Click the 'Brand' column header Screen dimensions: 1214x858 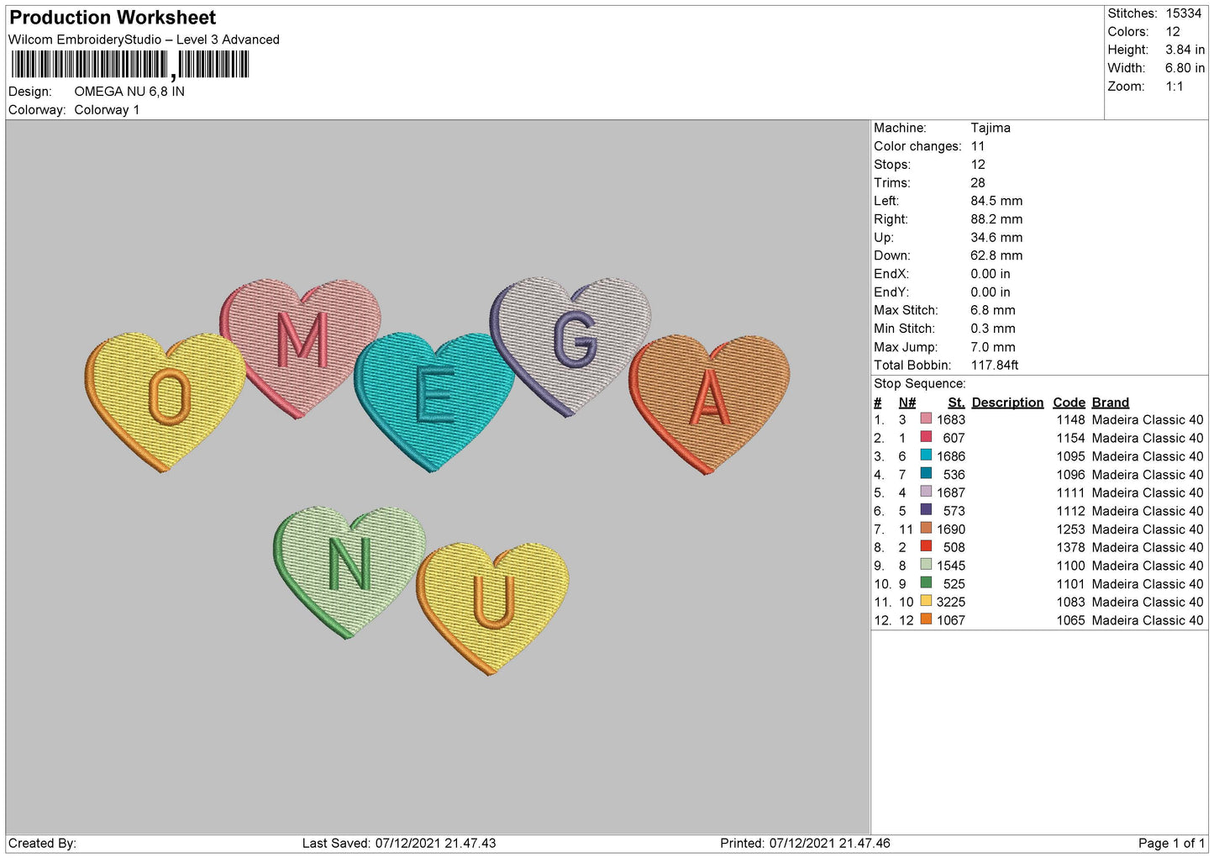(x=1111, y=403)
